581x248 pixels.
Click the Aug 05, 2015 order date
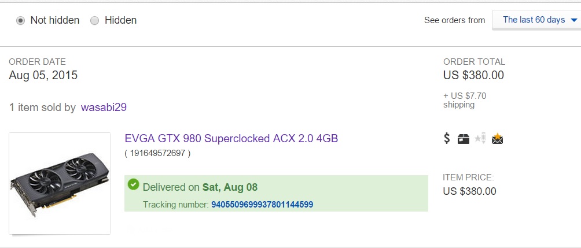[43, 75]
